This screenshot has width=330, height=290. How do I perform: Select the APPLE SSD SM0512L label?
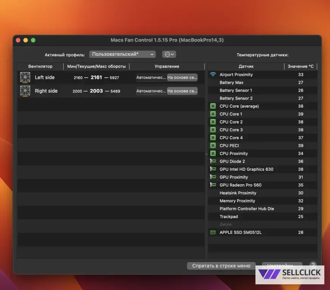pos(241,233)
